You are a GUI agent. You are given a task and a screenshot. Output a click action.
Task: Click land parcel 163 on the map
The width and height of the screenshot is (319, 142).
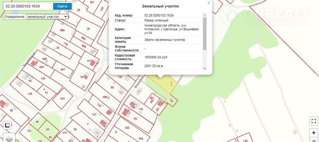[62, 98]
